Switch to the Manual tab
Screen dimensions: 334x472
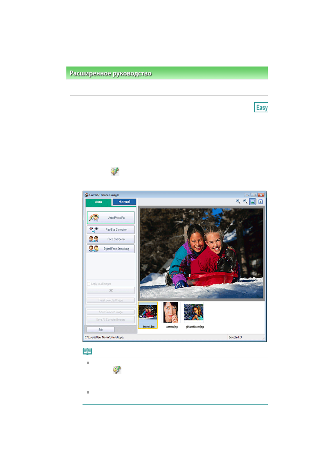pos(124,202)
